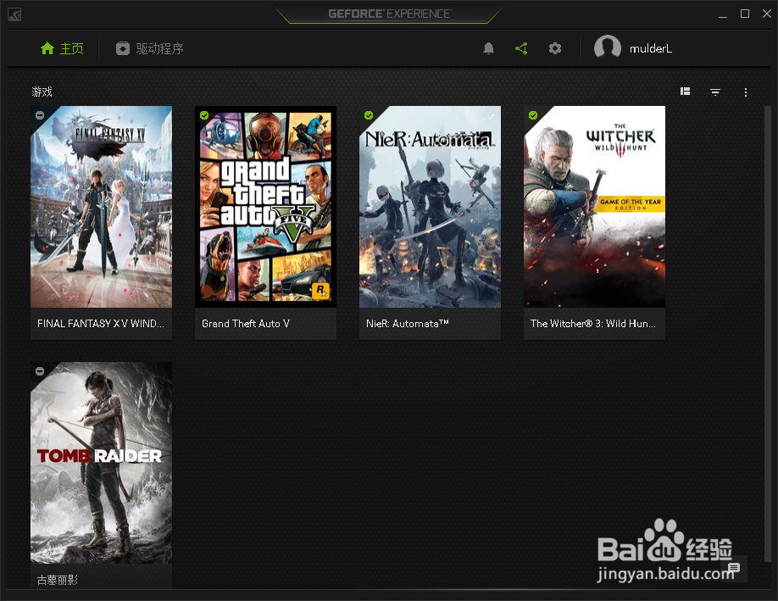Click Final Fantasy XV not-optimized badge
This screenshot has height=601, width=778.
pos(40,115)
